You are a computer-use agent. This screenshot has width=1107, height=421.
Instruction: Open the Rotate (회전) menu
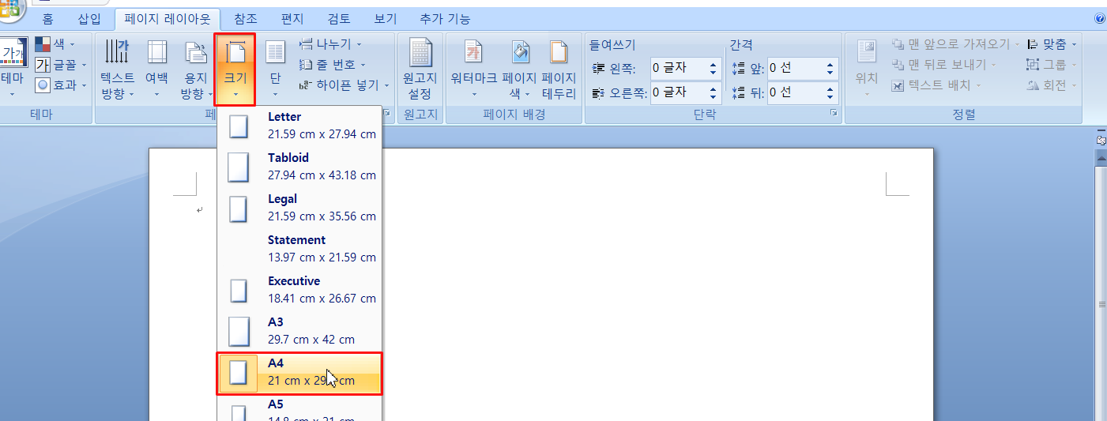tap(1052, 85)
